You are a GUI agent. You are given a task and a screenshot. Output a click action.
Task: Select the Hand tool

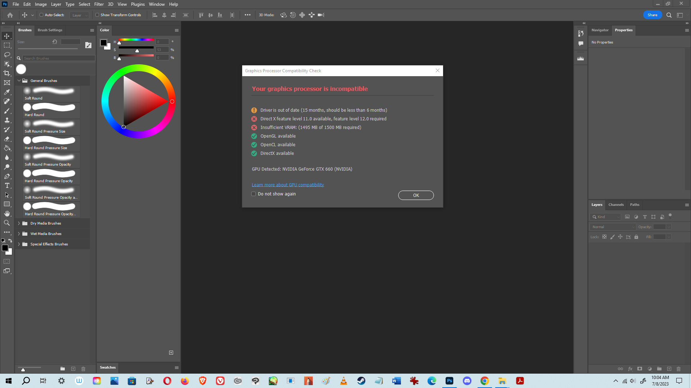(x=7, y=213)
